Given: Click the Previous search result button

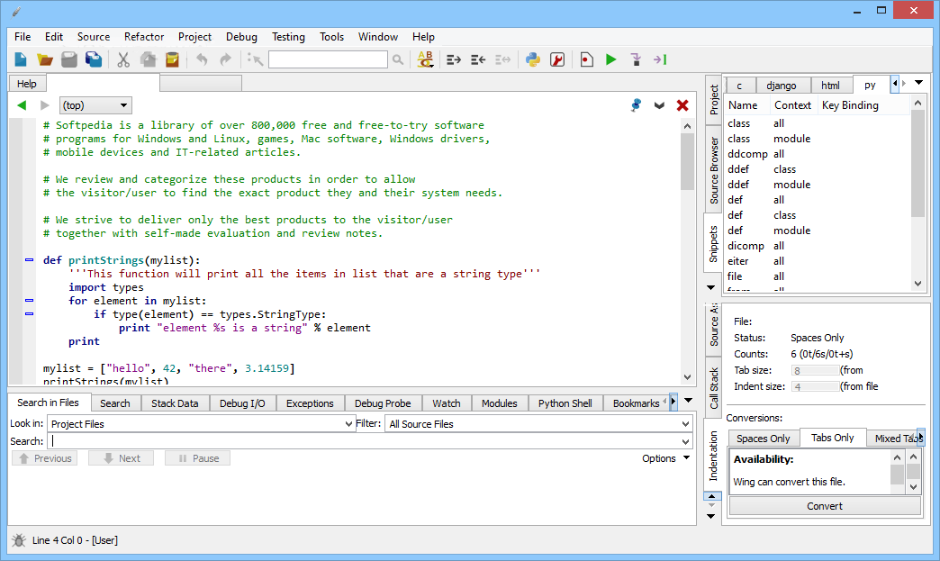Looking at the screenshot, I should [45, 458].
